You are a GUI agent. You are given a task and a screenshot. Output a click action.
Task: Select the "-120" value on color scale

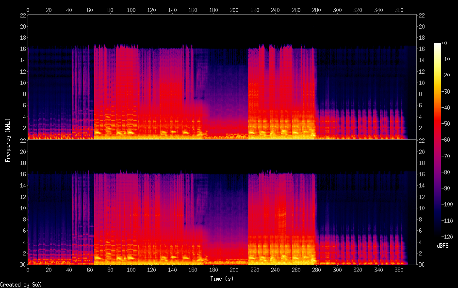(447, 237)
